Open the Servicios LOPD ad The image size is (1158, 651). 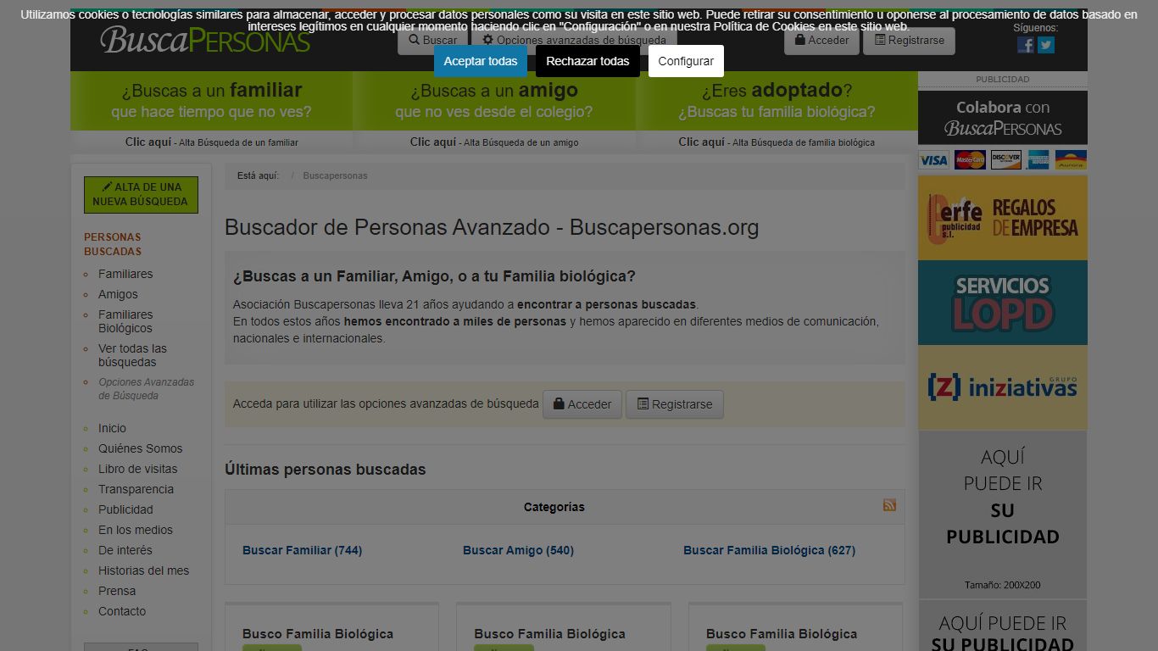(x=1003, y=303)
